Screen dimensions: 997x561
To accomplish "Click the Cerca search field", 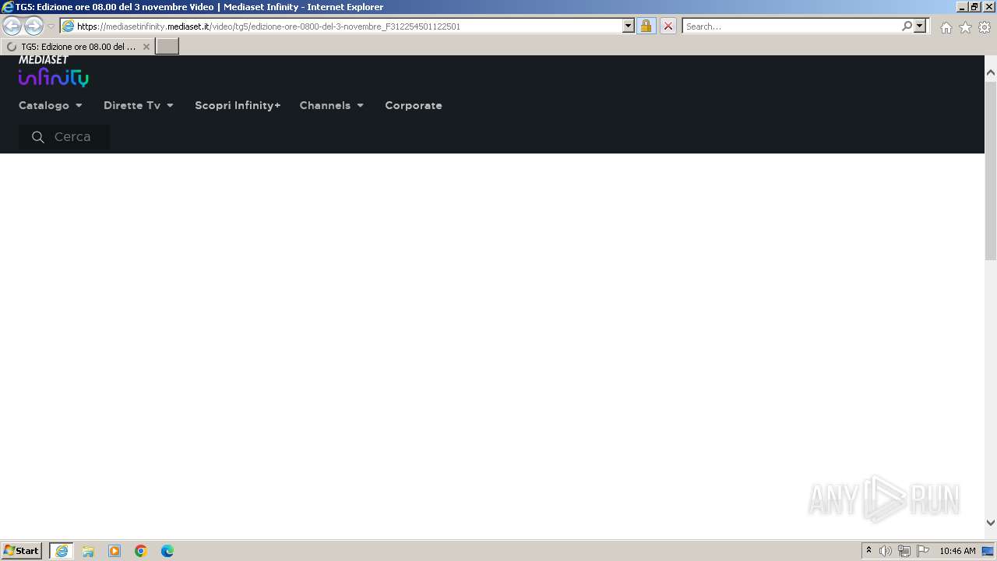I will (x=64, y=137).
